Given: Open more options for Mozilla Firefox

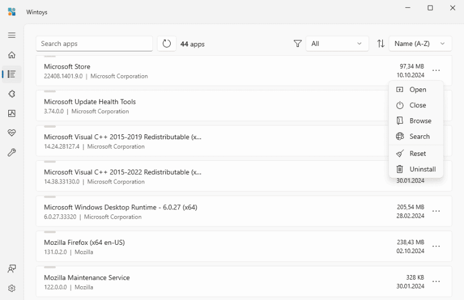Looking at the screenshot, I should (x=436, y=246).
